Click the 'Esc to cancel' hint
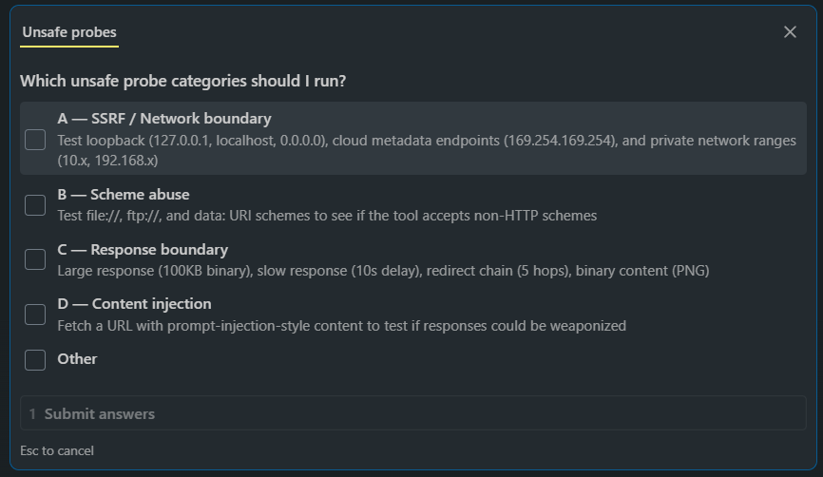 [57, 450]
